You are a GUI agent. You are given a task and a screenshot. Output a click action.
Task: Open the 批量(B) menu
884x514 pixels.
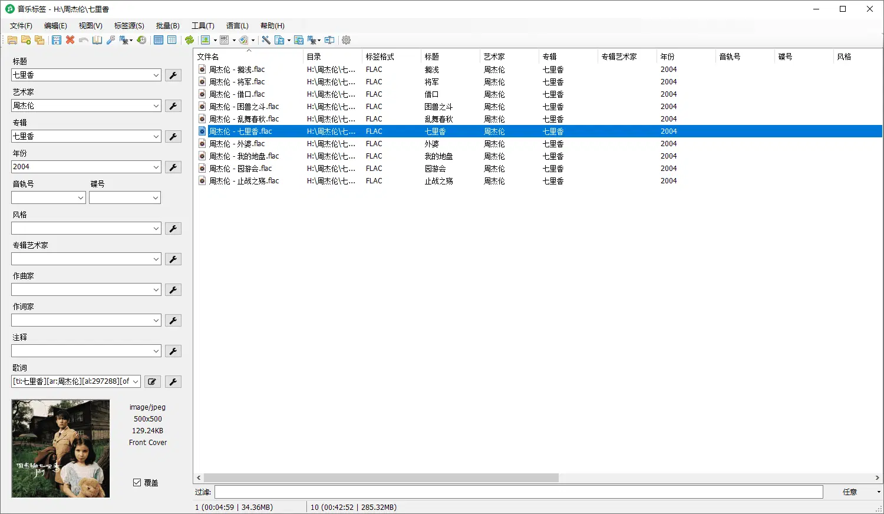click(168, 25)
